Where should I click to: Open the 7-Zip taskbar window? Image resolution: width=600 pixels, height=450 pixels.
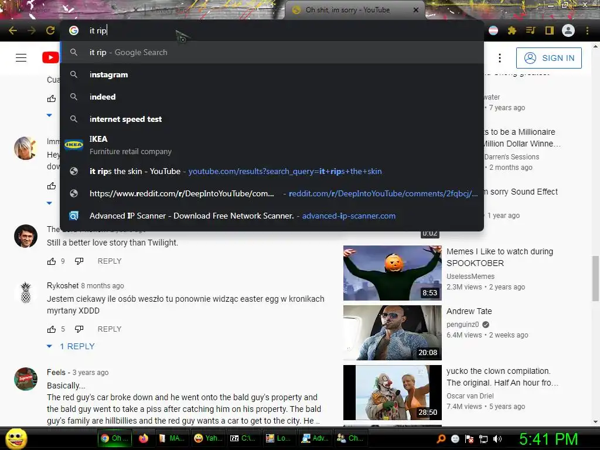[243, 438]
